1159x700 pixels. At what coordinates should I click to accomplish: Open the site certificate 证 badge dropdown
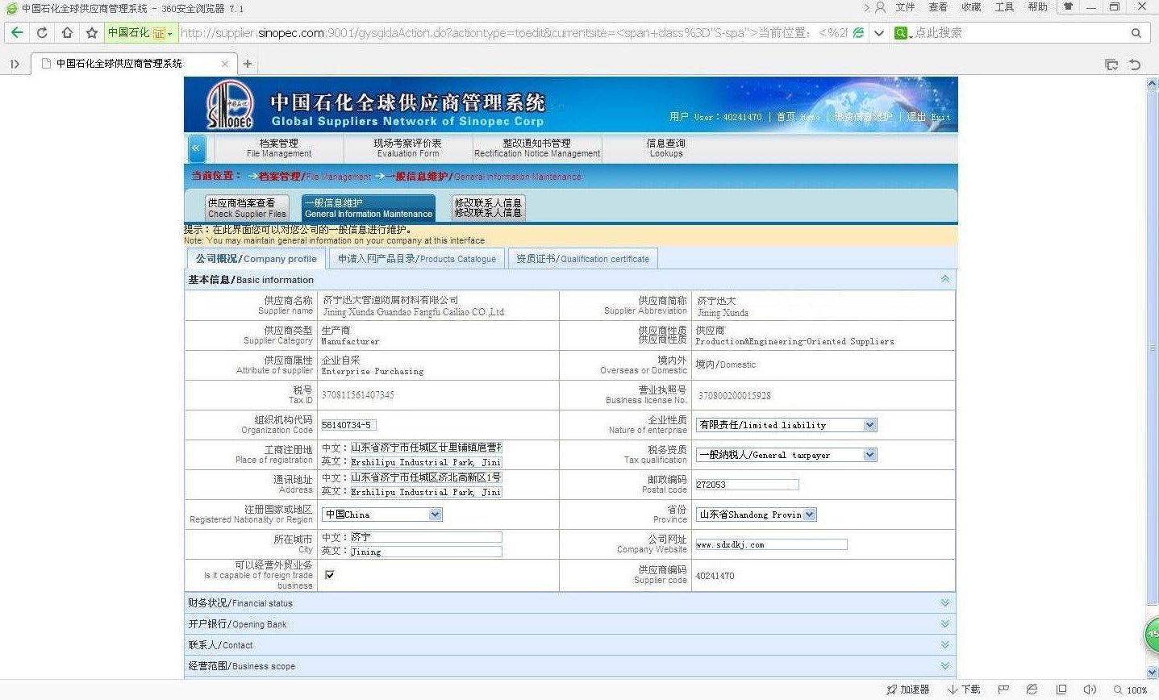pyautogui.click(x=163, y=33)
